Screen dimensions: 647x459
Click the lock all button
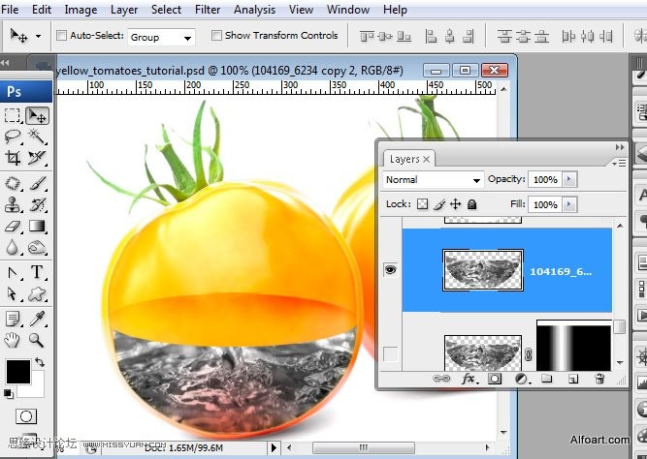pyautogui.click(x=471, y=205)
